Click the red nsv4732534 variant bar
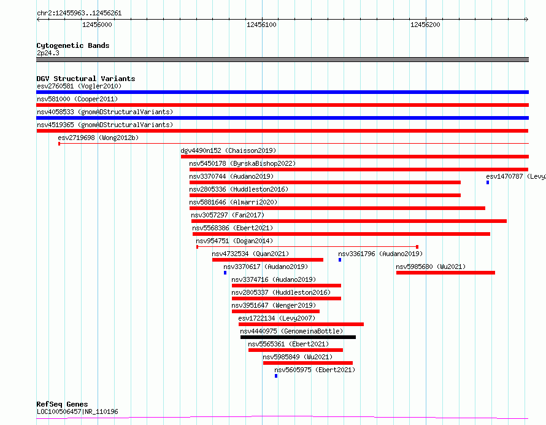 pyautogui.click(x=267, y=260)
